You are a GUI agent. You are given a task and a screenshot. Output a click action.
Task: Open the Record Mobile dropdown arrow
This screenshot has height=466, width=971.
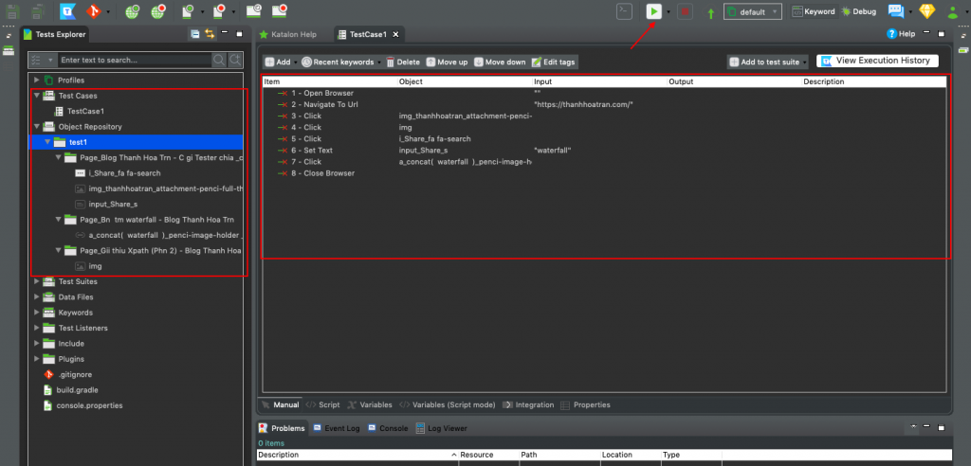pos(233,11)
